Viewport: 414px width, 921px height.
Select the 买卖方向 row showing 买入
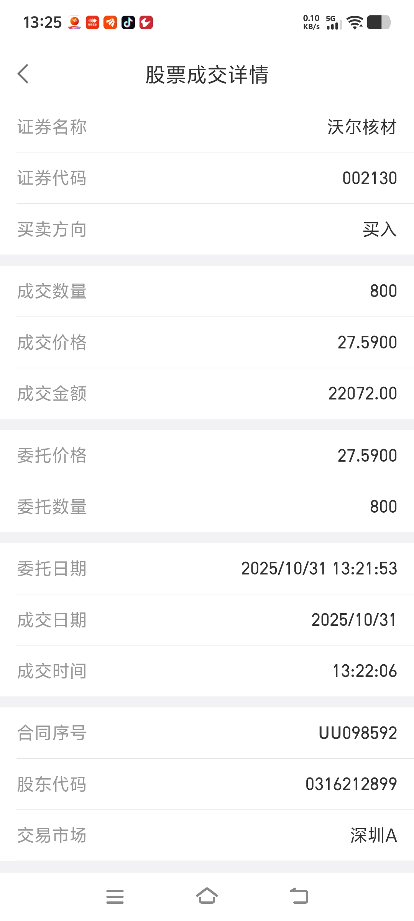click(207, 229)
